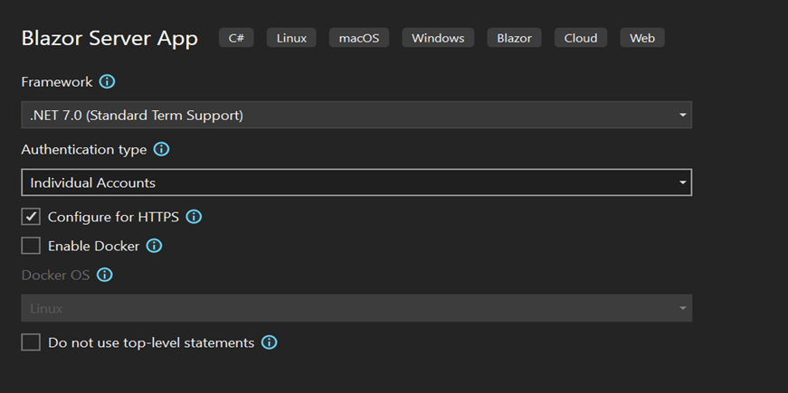Click the Linux tag
Image resolution: width=788 pixels, height=393 pixels.
tap(291, 38)
